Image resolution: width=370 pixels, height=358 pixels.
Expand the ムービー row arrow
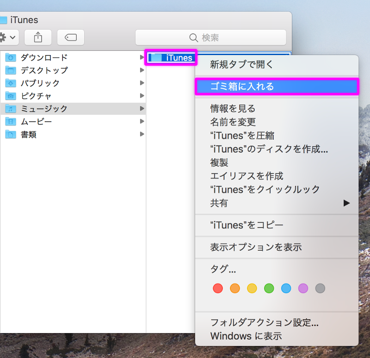142,121
